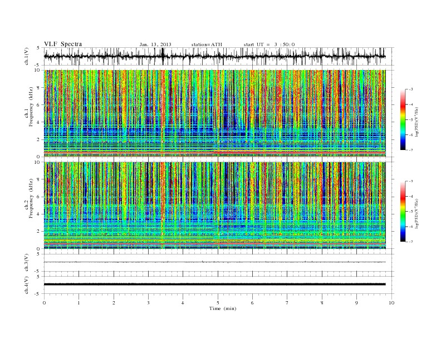The width and height of the screenshot is (441, 340).
Task: Click the "8" kHz tick of ch.1 spectrogram
Action: pyautogui.click(x=38, y=88)
